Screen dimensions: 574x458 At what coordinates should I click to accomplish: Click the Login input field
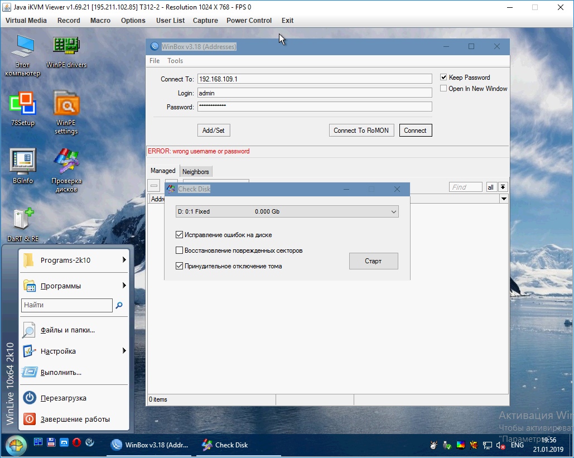pyautogui.click(x=315, y=93)
